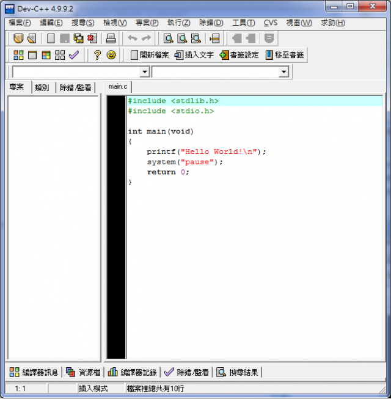This screenshot has width=391, height=399.
Task: Open the bottom 除錯/監看 debug tab
Action: click(x=186, y=373)
